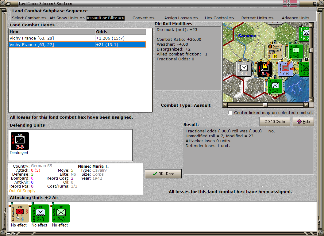Select the 82nd Para D. attacking unit
The image size is (324, 236).
click(40, 214)
